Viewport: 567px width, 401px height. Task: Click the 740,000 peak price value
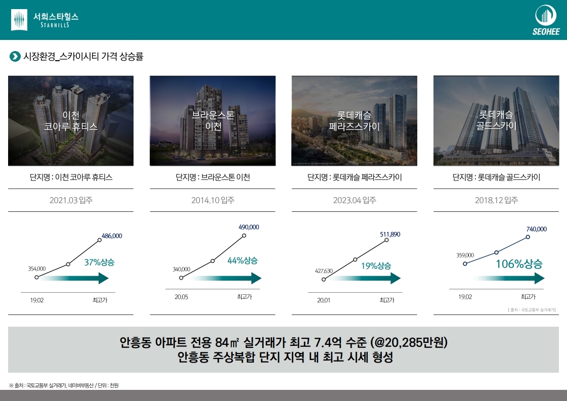point(536,229)
